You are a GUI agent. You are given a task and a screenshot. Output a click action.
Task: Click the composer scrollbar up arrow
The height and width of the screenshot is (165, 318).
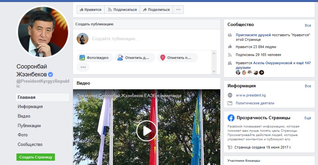click(x=214, y=53)
